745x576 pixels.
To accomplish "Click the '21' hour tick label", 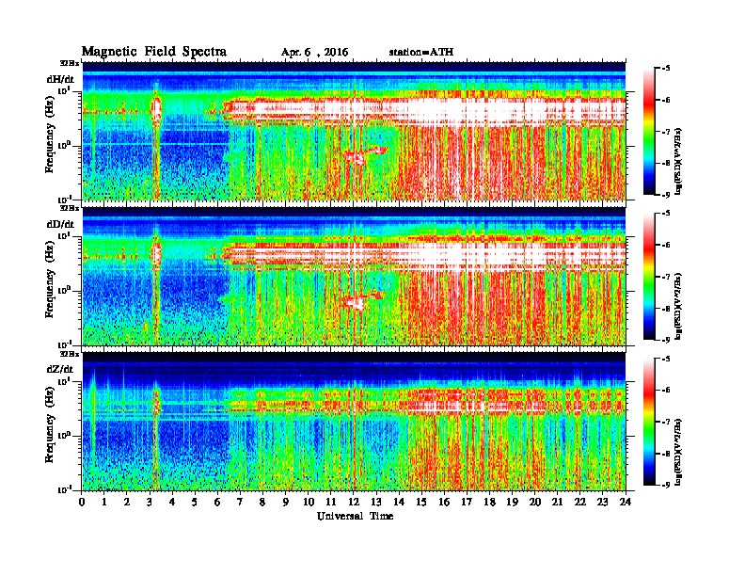I will coord(557,503).
